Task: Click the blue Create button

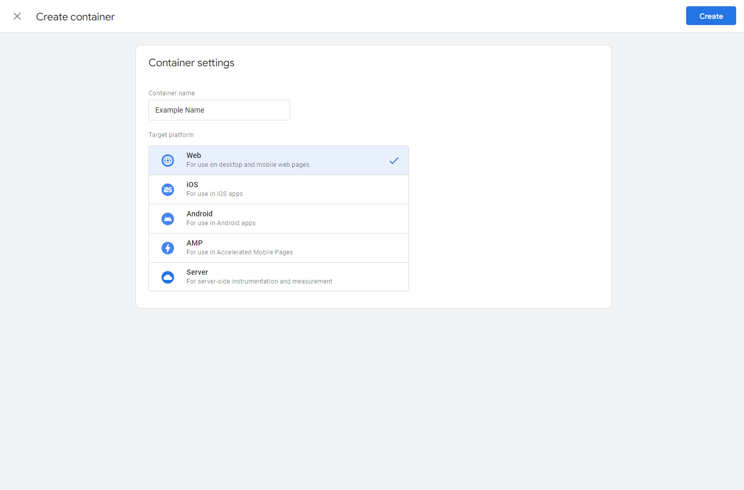Action: tap(711, 16)
